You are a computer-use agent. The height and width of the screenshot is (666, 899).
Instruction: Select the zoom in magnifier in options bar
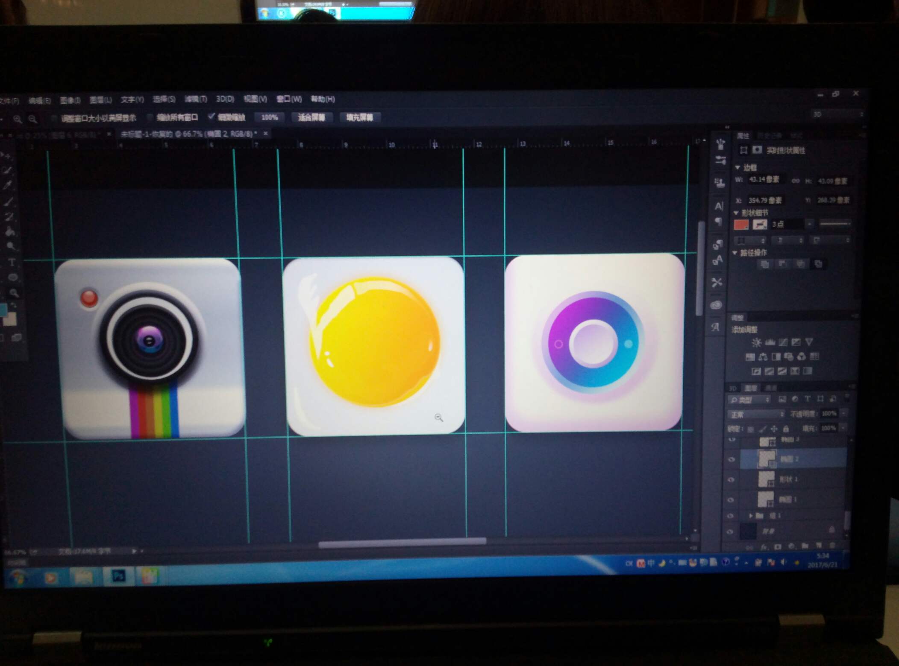pyautogui.click(x=18, y=120)
